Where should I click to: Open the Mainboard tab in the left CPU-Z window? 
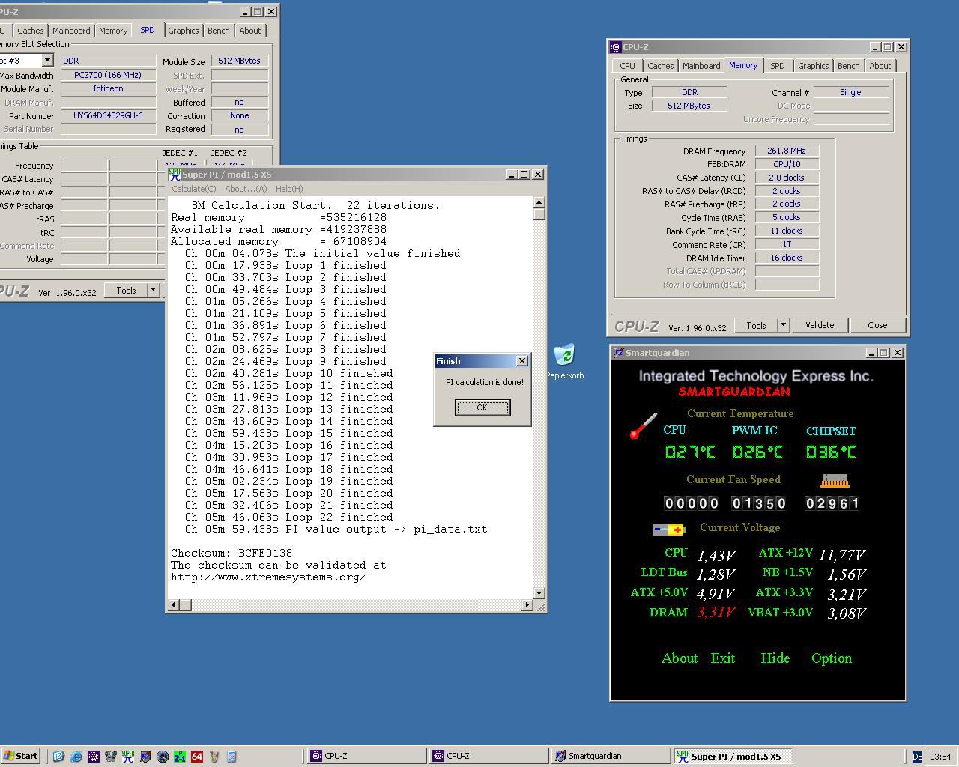click(x=71, y=31)
